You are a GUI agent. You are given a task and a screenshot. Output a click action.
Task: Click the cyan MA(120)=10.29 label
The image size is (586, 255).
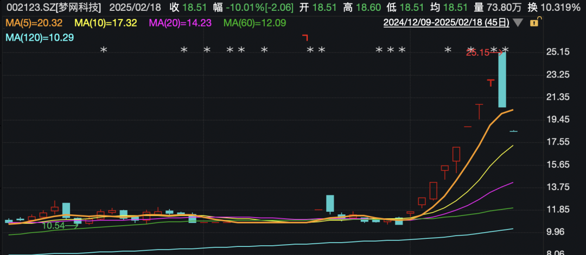(x=40, y=37)
